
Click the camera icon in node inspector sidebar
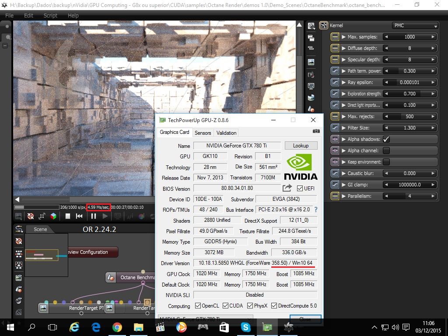(x=311, y=75)
